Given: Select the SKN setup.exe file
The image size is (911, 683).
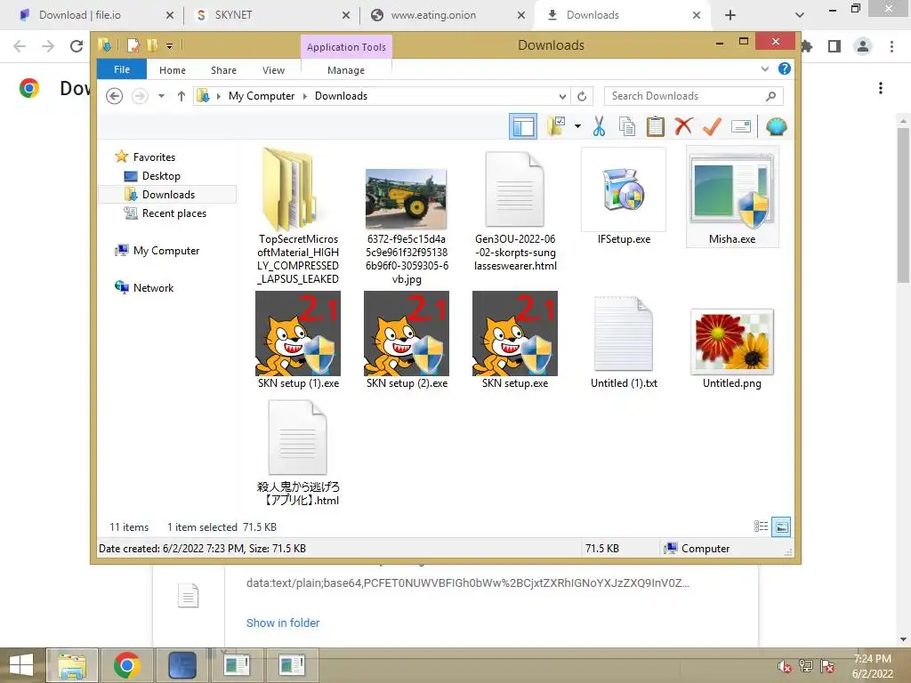Looking at the screenshot, I should click(x=515, y=341).
